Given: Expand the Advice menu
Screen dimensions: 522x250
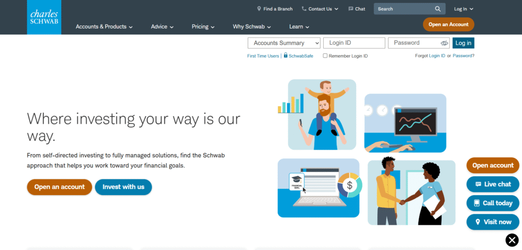Looking at the screenshot, I should click(162, 26).
